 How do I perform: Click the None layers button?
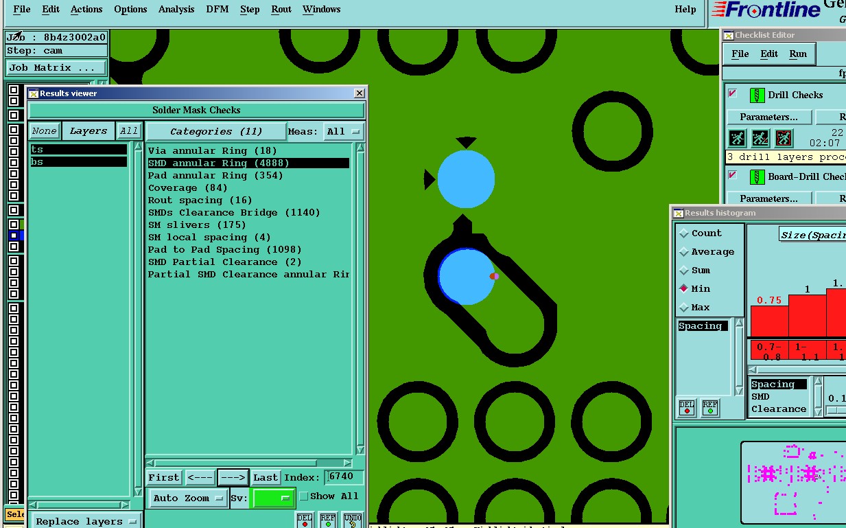[x=45, y=131]
